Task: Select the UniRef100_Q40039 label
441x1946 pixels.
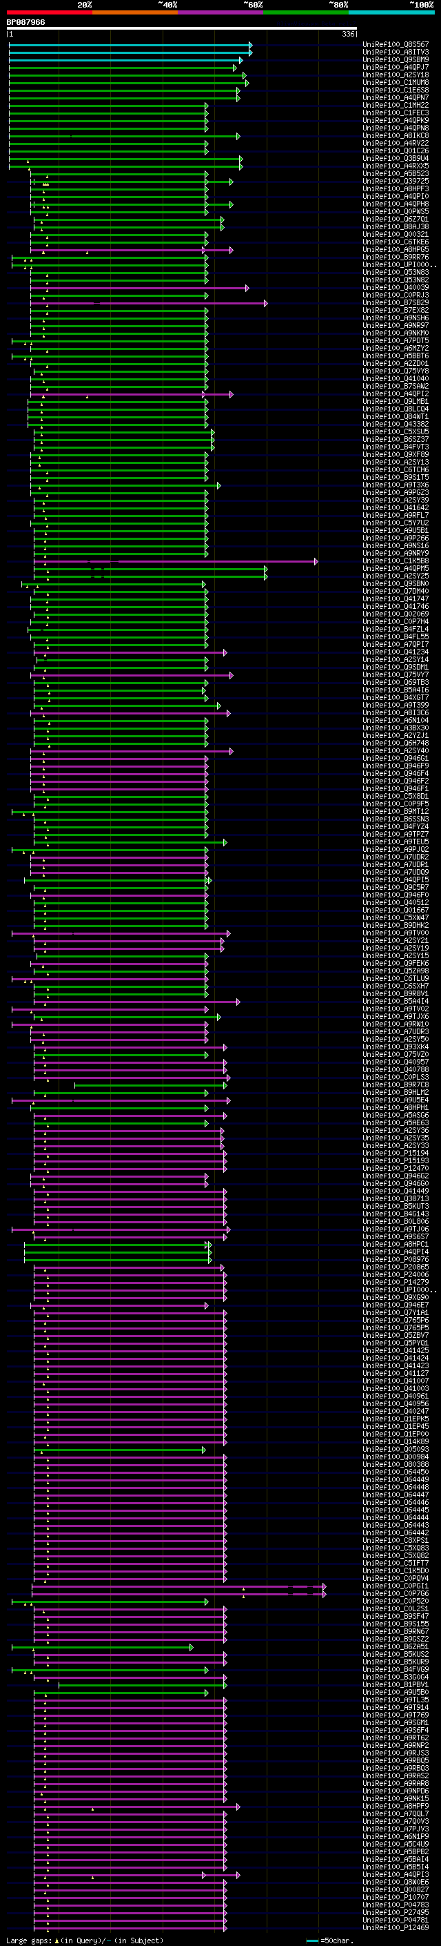Action: coord(396,288)
